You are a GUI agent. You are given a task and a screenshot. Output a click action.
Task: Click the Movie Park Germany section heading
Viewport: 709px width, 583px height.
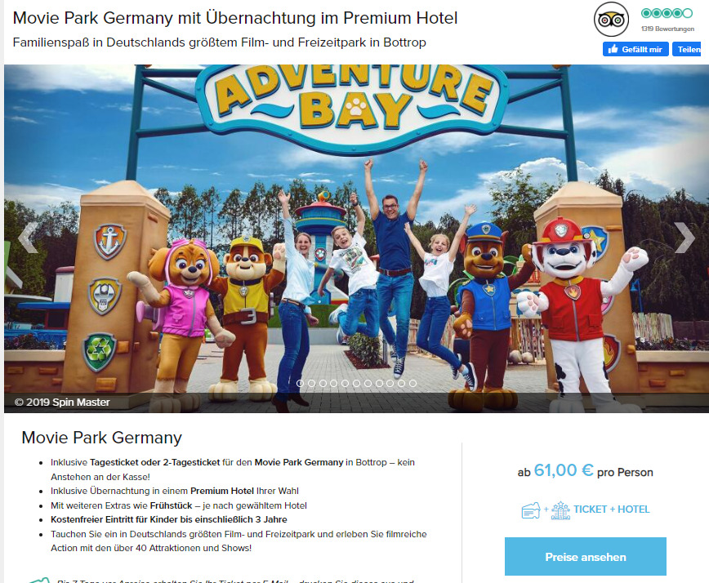tap(102, 438)
